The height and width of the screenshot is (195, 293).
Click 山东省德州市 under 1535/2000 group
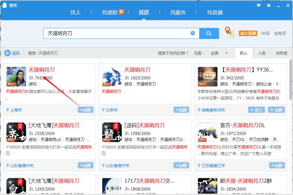click(21, 166)
